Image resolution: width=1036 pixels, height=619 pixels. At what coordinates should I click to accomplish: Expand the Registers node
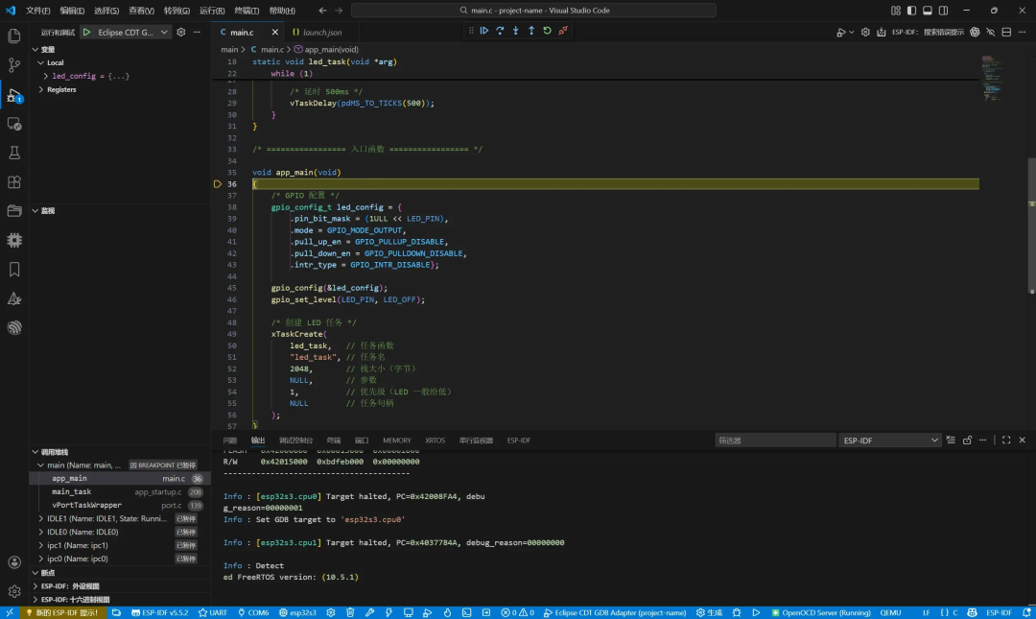[x=40, y=89]
